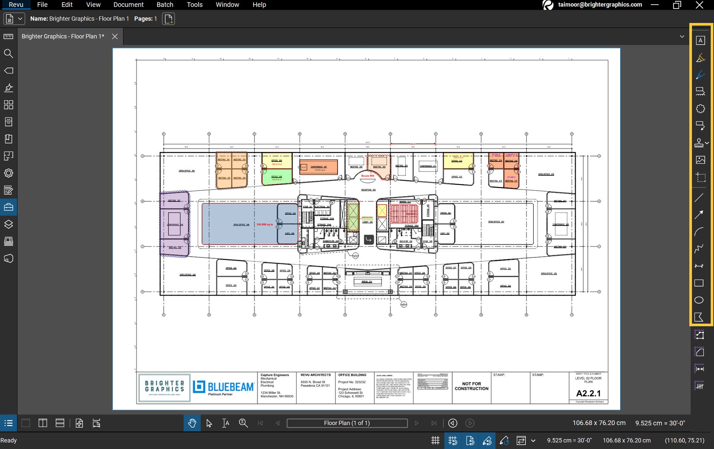
Task: Open the Tools menu
Action: click(x=194, y=5)
